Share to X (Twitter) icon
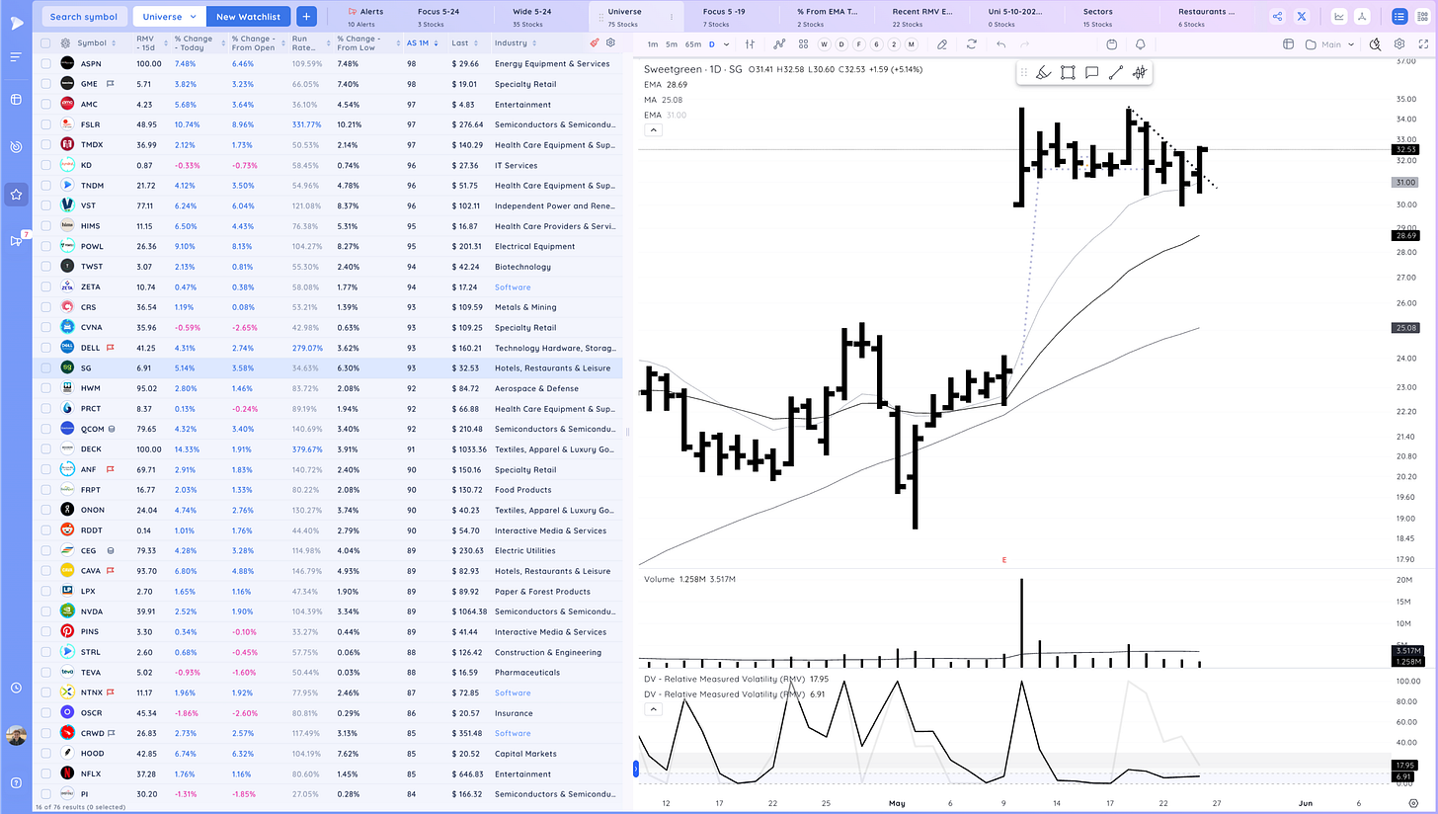This screenshot has height=814, width=1438. [1301, 16]
